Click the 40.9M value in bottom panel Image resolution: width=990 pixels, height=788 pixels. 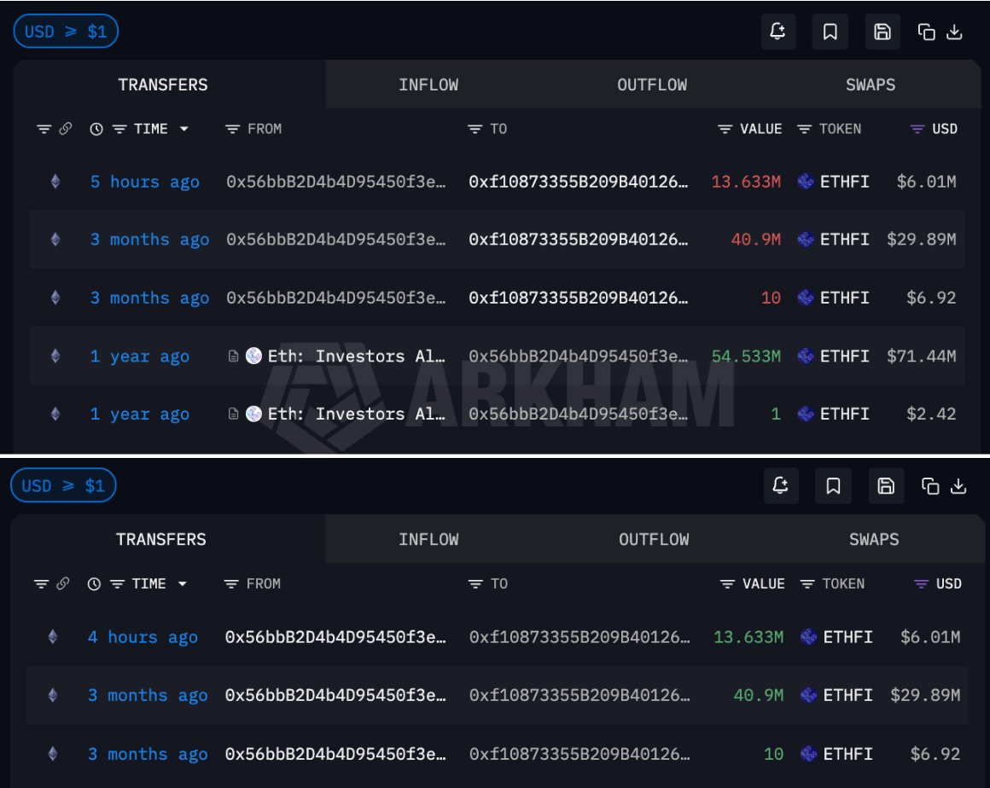(758, 695)
